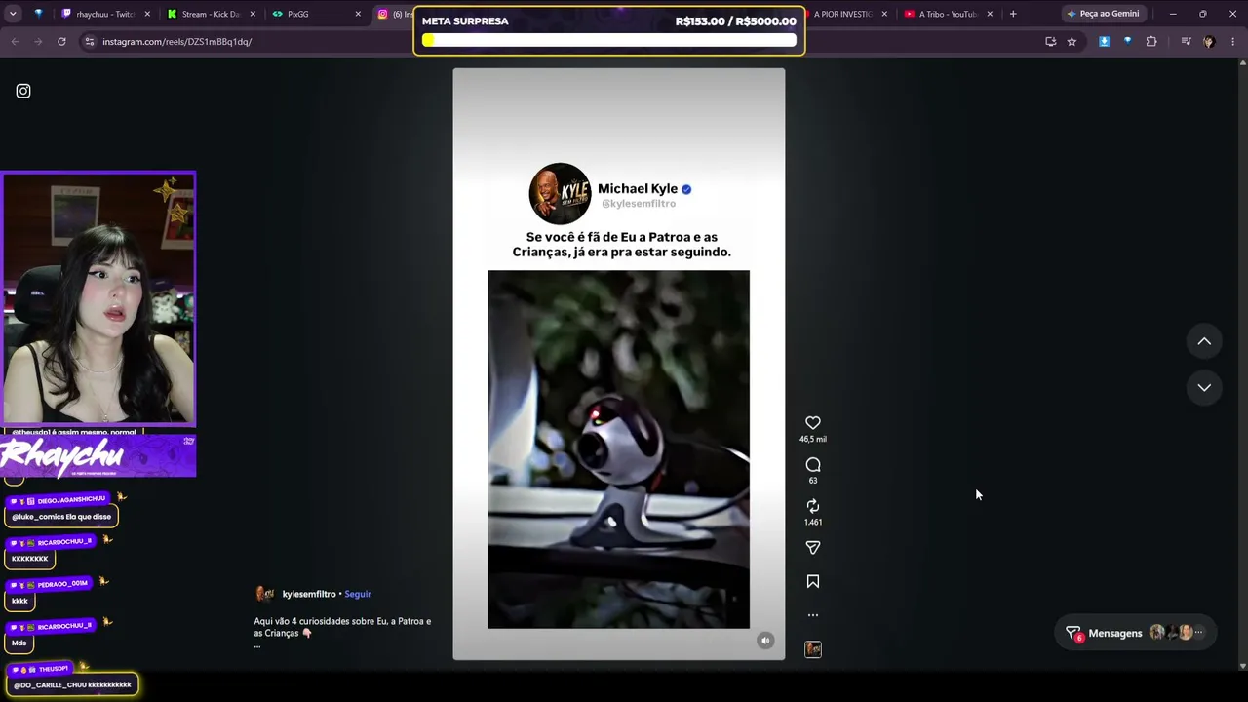Image resolution: width=1248 pixels, height=702 pixels.
Task: Close the A Tribo YouTube tab
Action: point(990,14)
